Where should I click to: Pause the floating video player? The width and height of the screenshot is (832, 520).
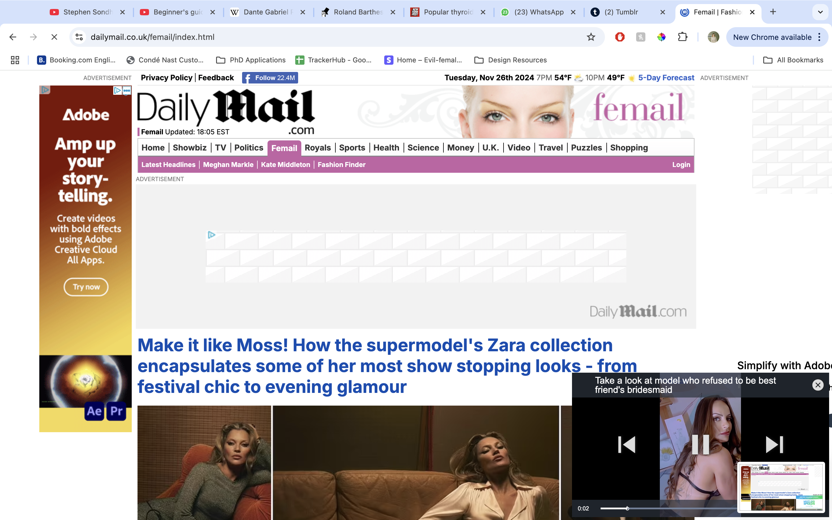700,444
